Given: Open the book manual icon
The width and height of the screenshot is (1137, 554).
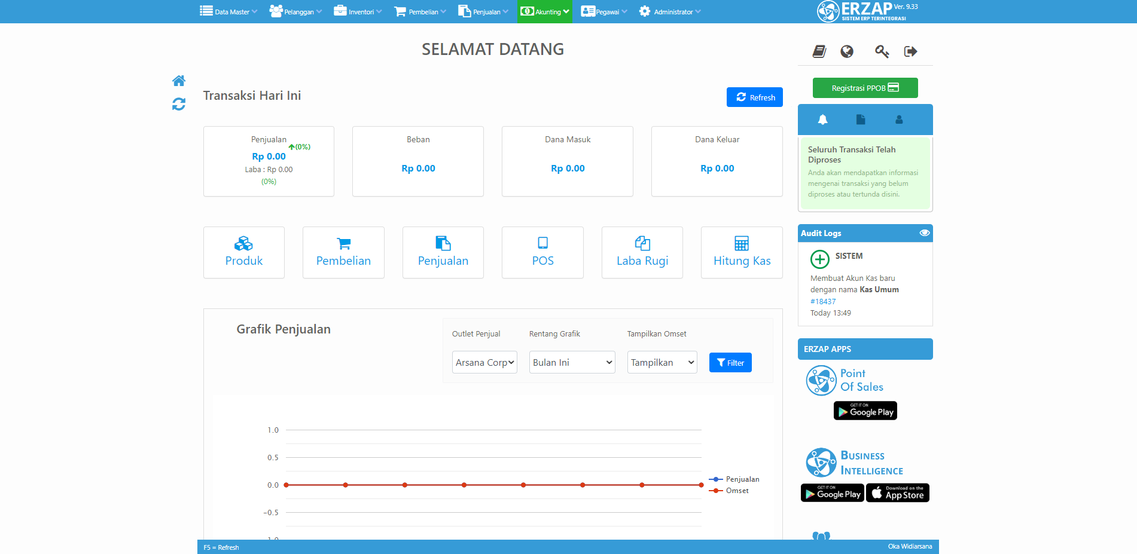Looking at the screenshot, I should pos(819,51).
